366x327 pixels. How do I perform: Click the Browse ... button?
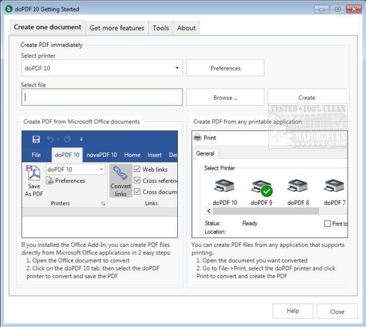225,98
